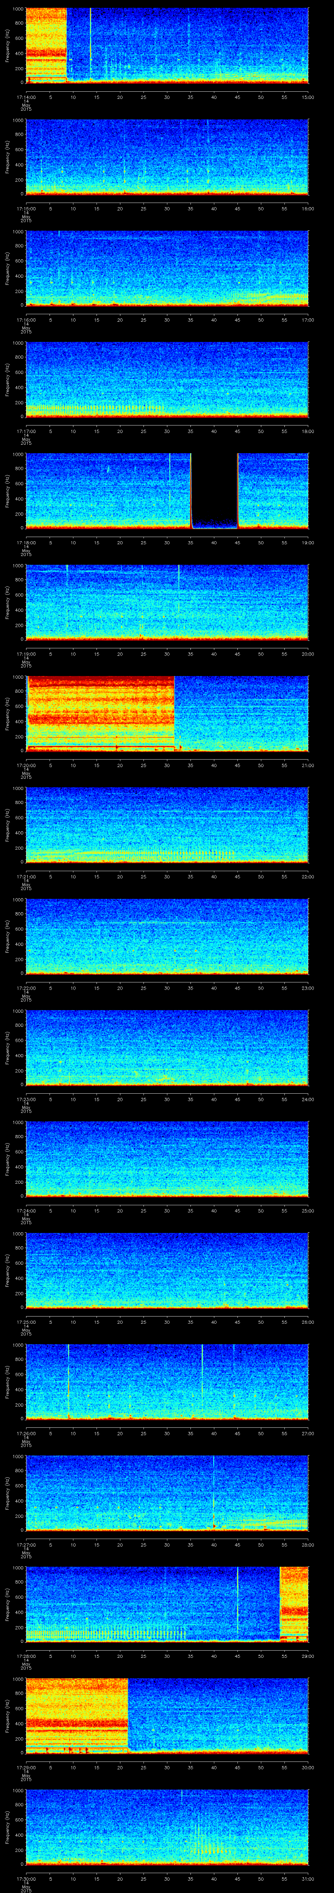Screen dimensions: 334x1893
Task: Click the spectrogram panel starting at 17:24:00
Action: coord(167,1160)
